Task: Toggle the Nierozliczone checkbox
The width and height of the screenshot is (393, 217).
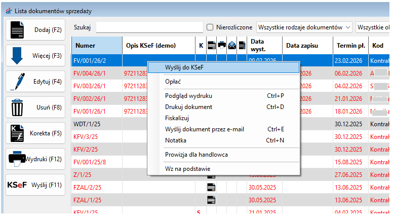Action: click(x=210, y=27)
